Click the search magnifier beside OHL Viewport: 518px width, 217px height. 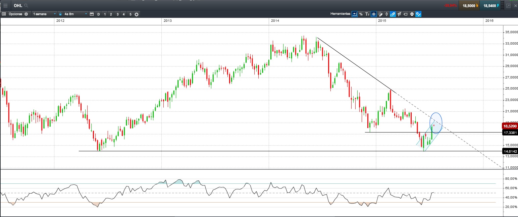tap(26, 6)
